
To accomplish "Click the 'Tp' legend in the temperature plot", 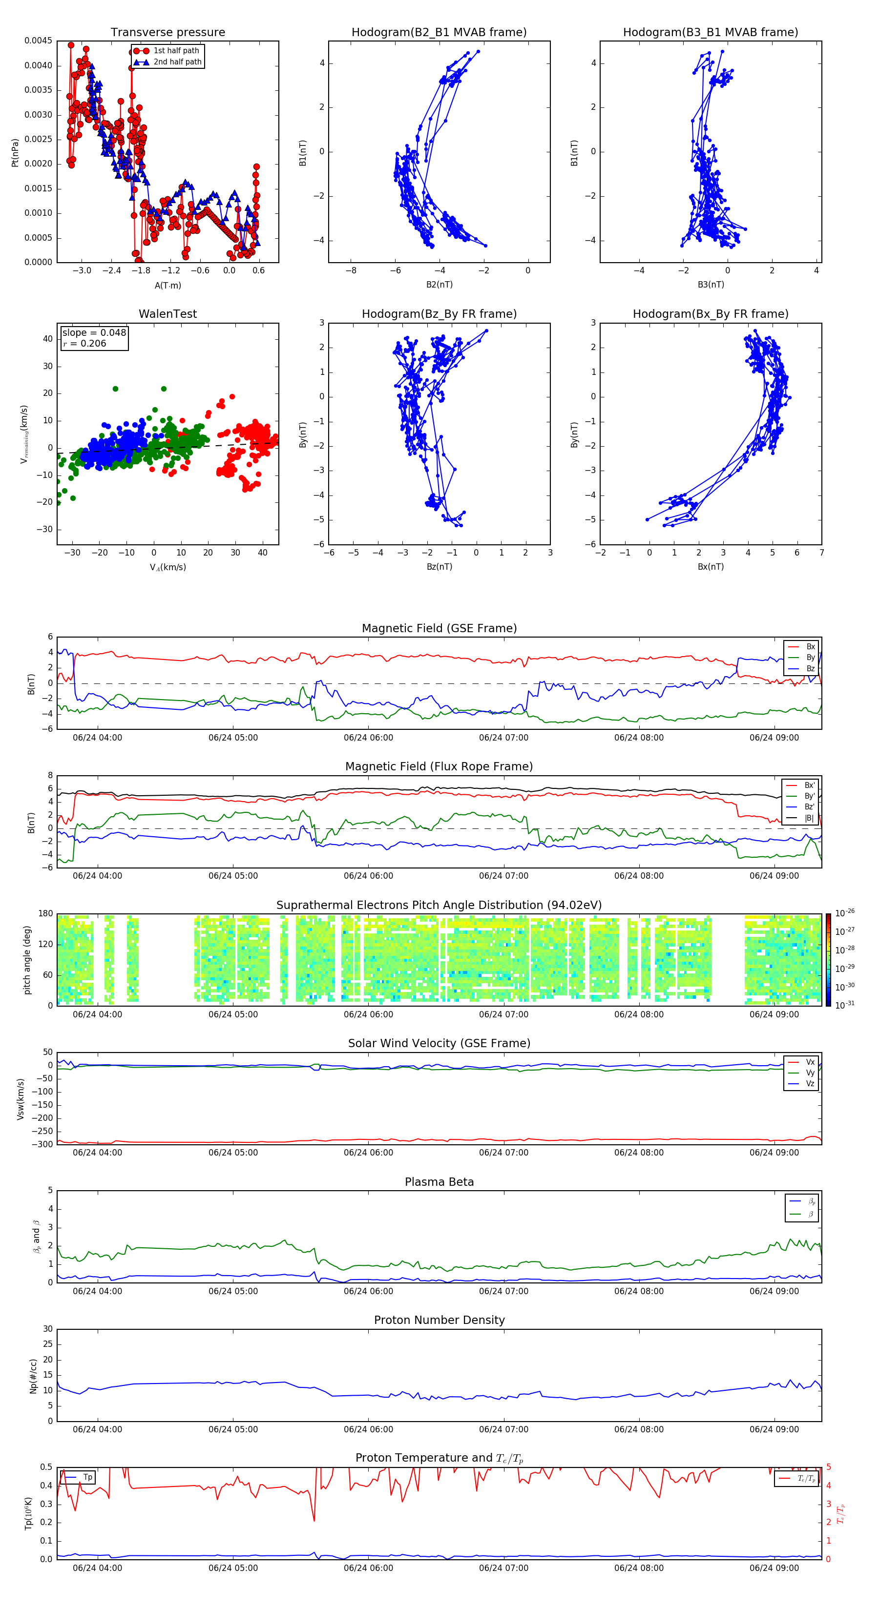I will pyautogui.click(x=78, y=1477).
